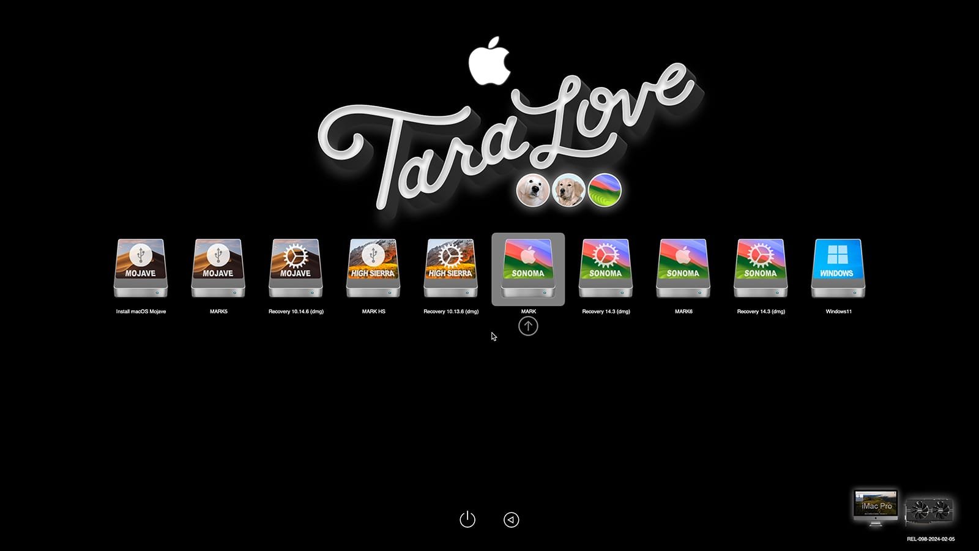Choose the Mojave Recovery 10.14.6 drive icon
The width and height of the screenshot is (979, 551).
click(x=296, y=268)
